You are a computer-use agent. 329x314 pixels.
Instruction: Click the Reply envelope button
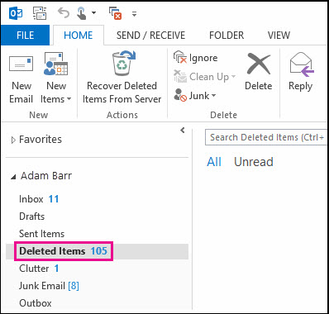click(301, 72)
